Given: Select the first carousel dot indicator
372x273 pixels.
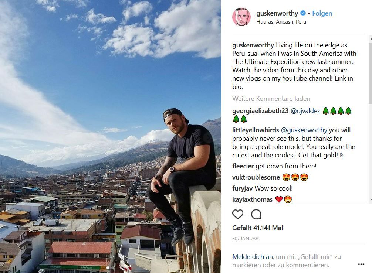Looking at the screenshot, I should pyautogui.click(x=108, y=268).
